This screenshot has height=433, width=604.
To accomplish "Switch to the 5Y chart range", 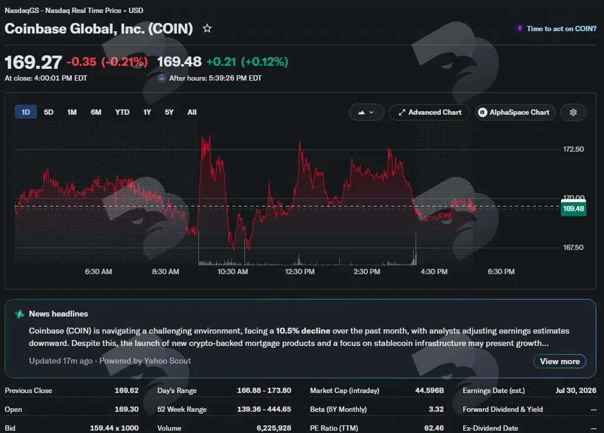I will [x=169, y=112].
